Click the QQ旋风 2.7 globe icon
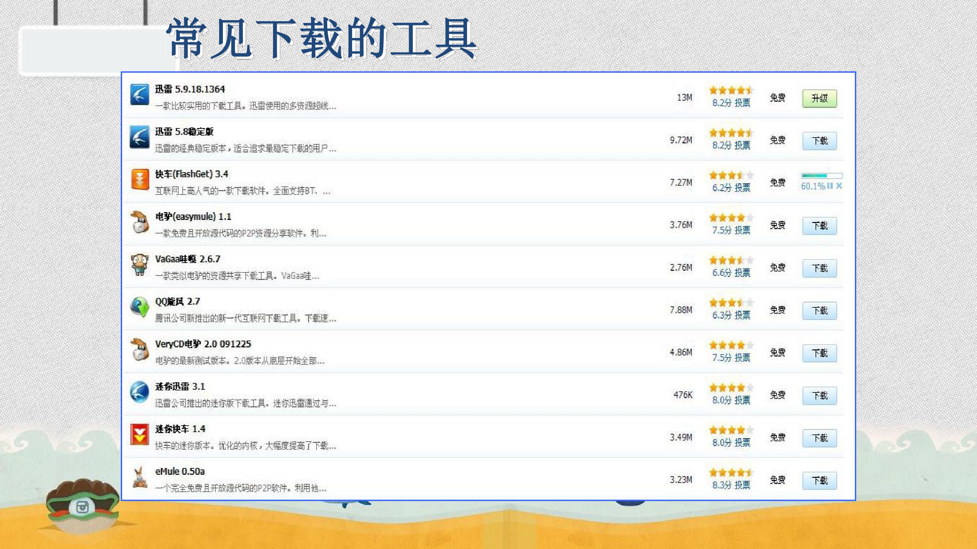The width and height of the screenshot is (977, 549). [x=139, y=306]
